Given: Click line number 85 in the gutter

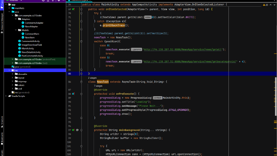Looking at the screenshot, I should pyautogui.click(x=70, y=73).
